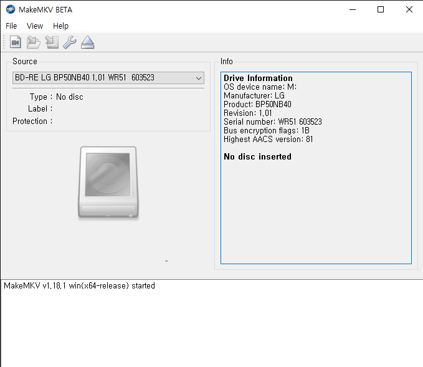Click the log line 'MakeMKV v1.18.1 win(x64-release) started'
The width and height of the screenshot is (423, 367).
(79, 285)
